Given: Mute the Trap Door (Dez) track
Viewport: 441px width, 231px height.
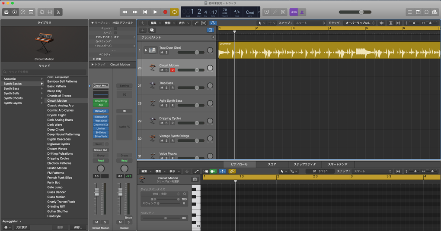Looking at the screenshot, I should pos(162,53).
